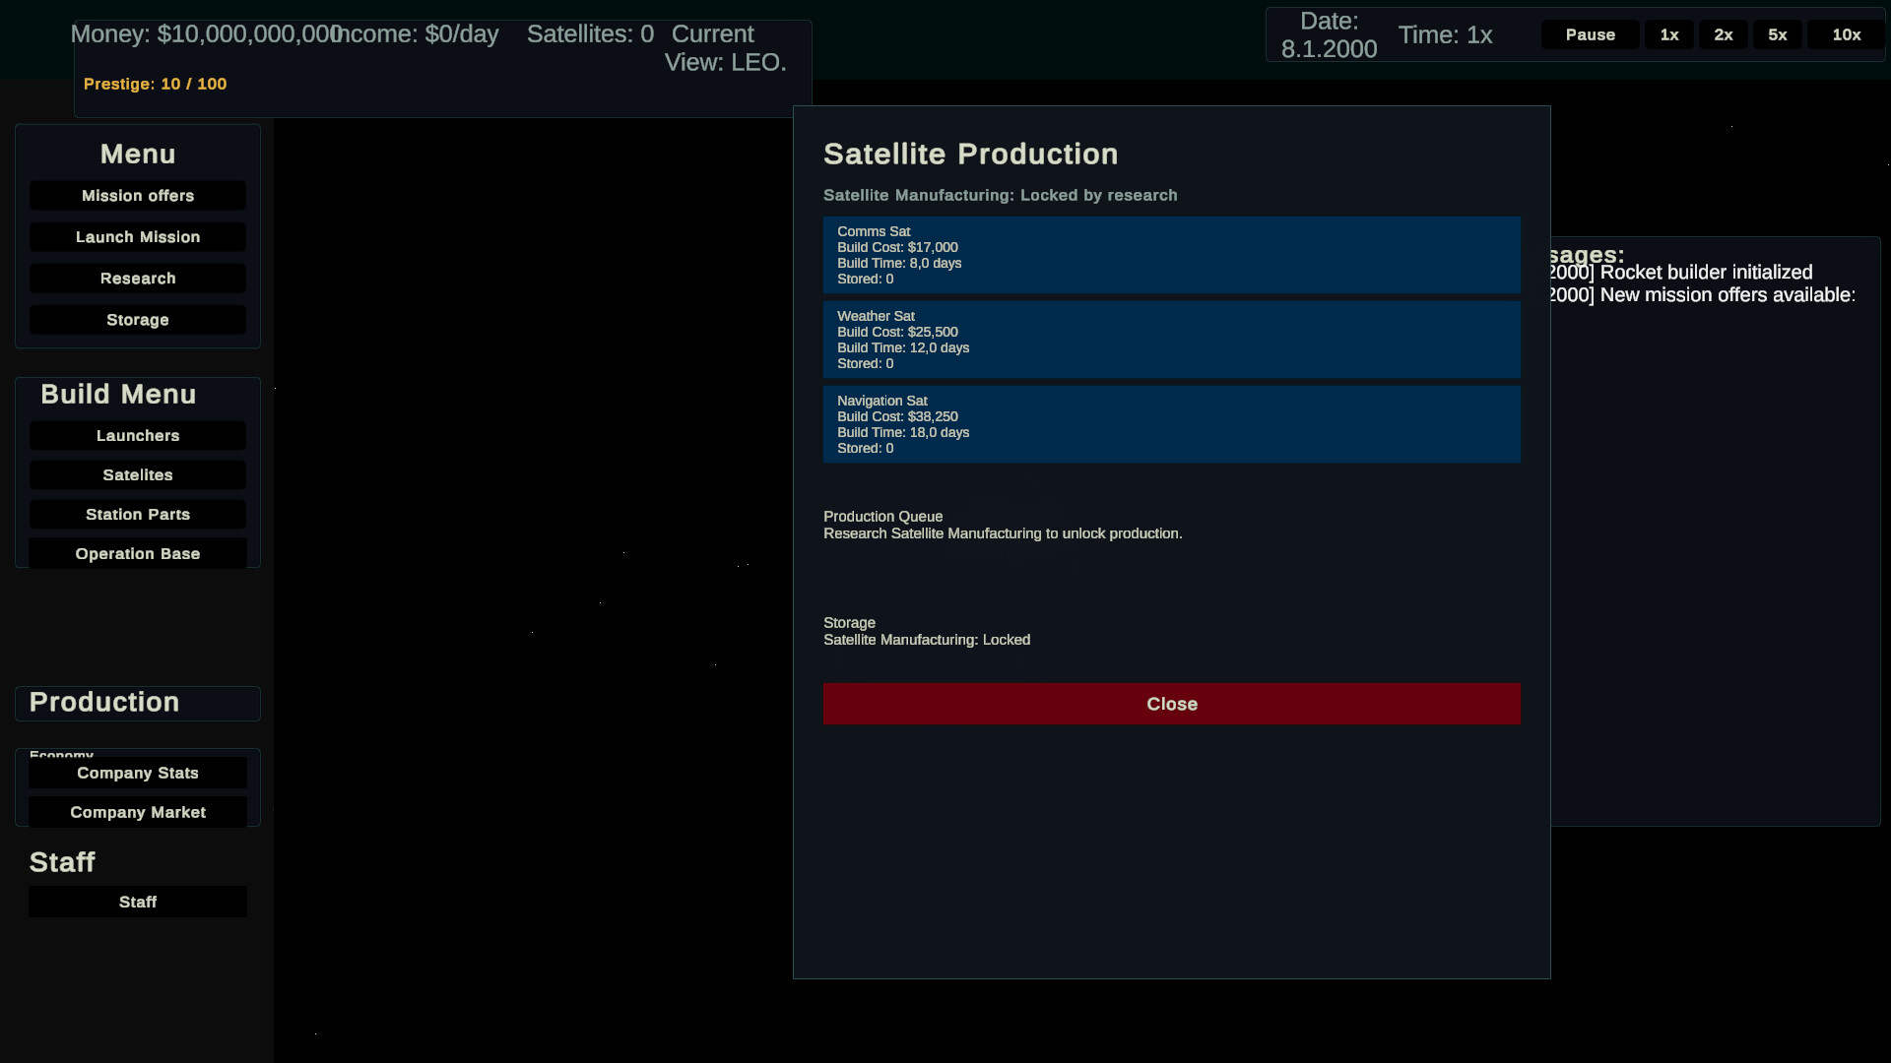The height and width of the screenshot is (1063, 1891).
Task: Select the Weather Sat production card
Action: pos(1172,340)
